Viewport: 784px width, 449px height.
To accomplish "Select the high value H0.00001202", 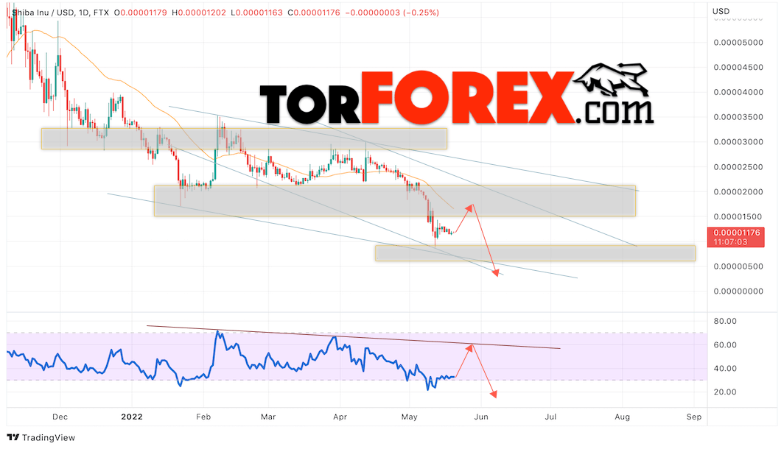I will (x=199, y=13).
